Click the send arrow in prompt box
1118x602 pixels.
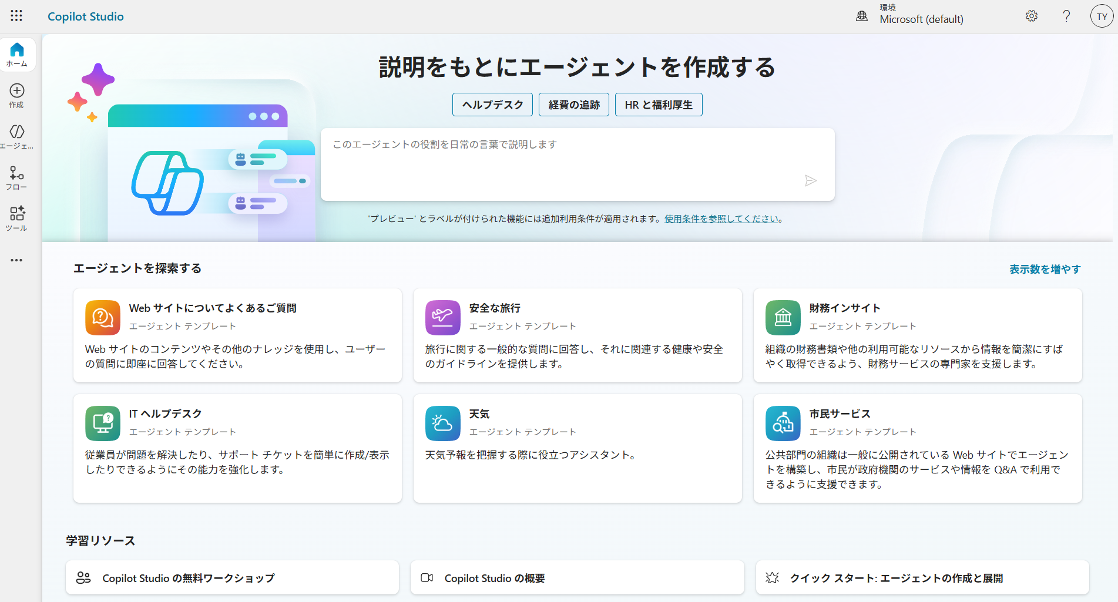click(811, 180)
